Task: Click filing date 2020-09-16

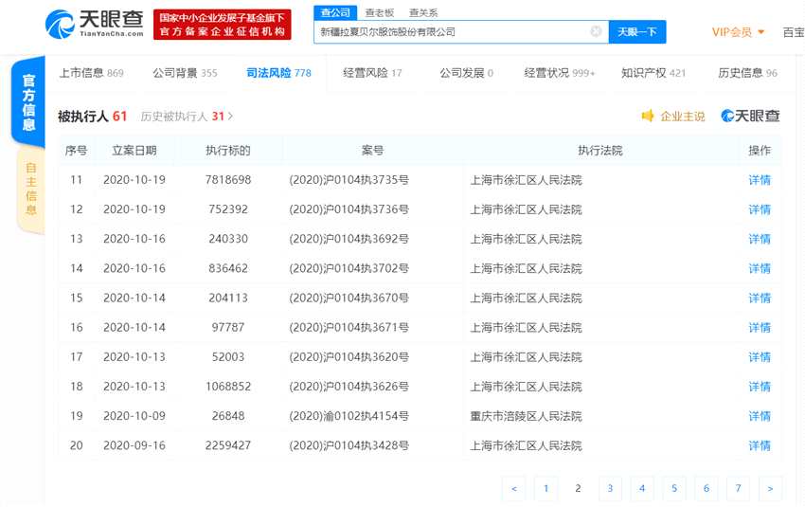Action: 134,445
